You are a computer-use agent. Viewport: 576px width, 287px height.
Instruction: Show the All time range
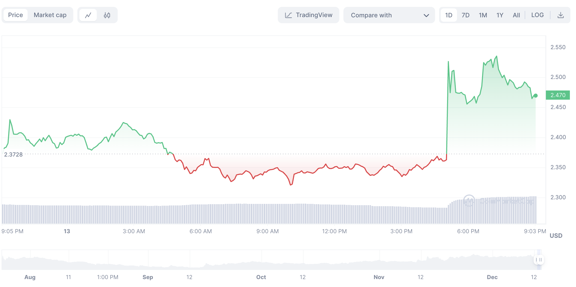516,15
